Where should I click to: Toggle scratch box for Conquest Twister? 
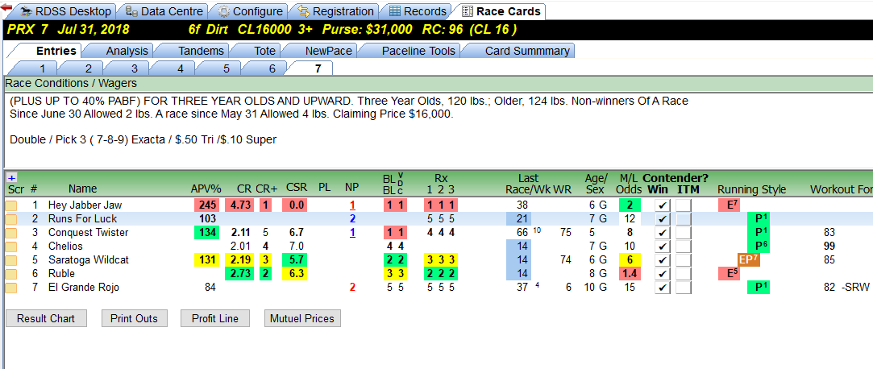pyautogui.click(x=11, y=233)
